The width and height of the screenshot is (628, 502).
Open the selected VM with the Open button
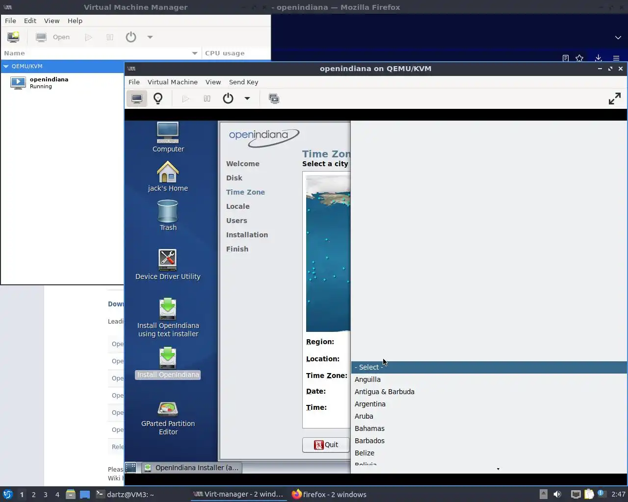tap(53, 37)
